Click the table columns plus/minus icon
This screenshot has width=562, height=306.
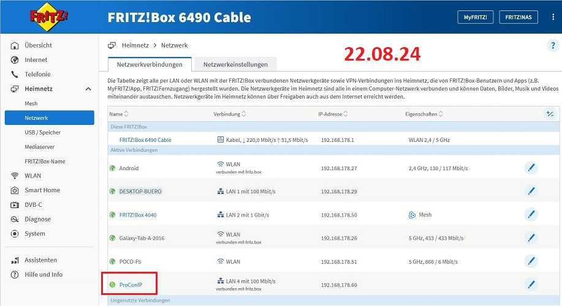click(x=550, y=114)
